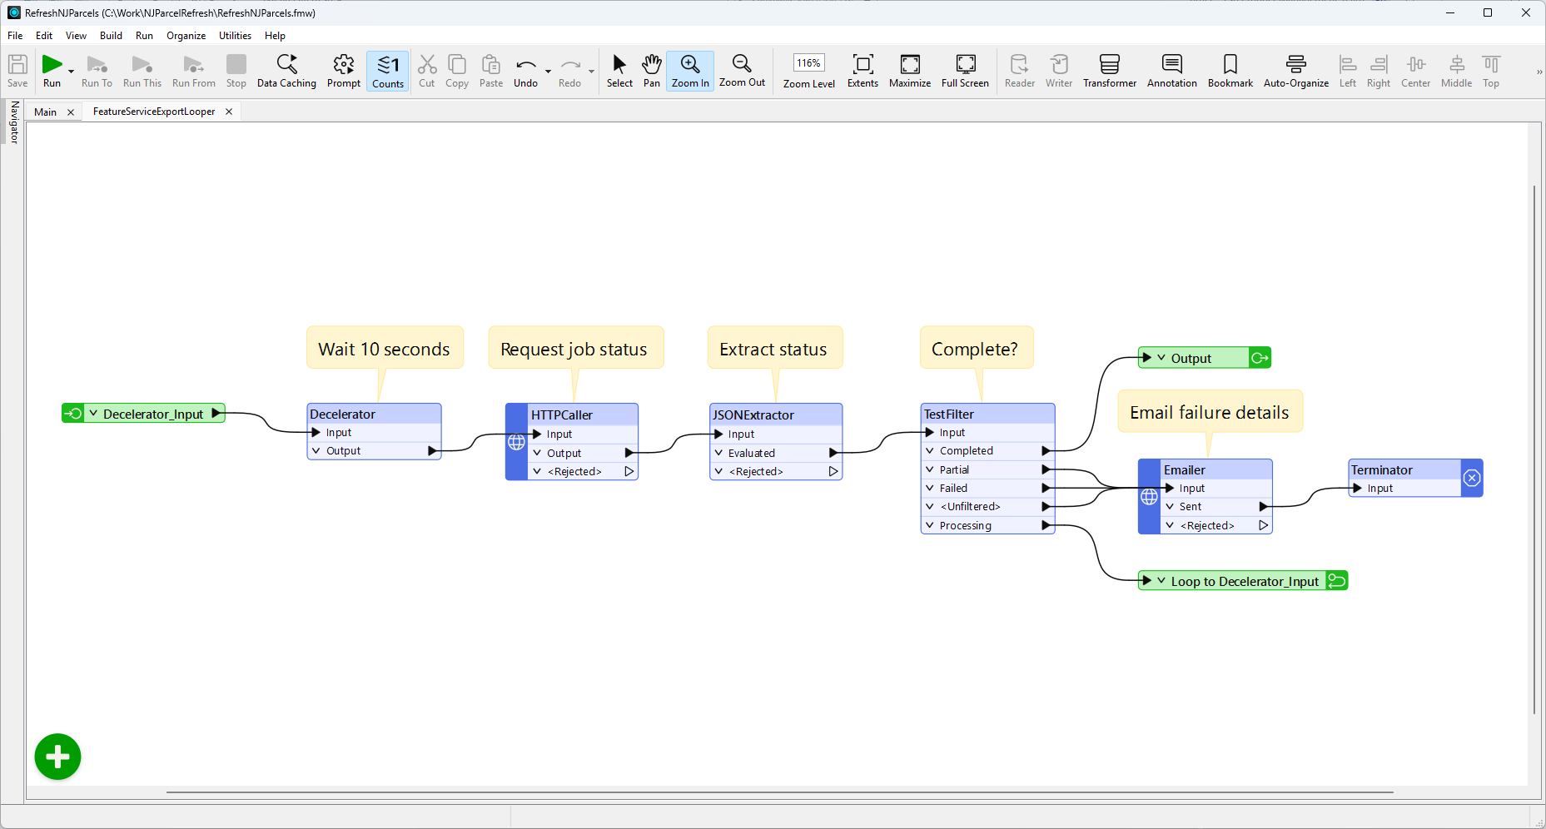Expand TestFilter Processing port attributes
1546x829 pixels.
click(x=930, y=525)
